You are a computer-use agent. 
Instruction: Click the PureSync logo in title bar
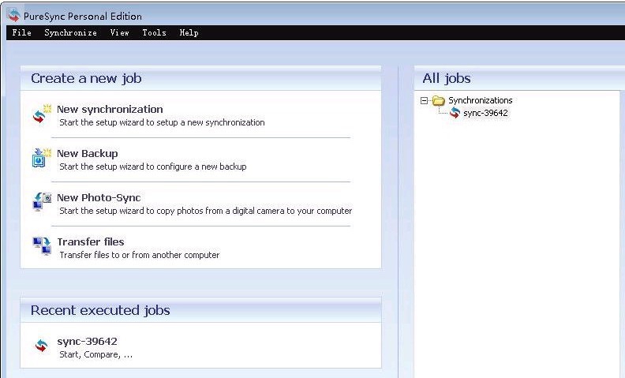[13, 16]
